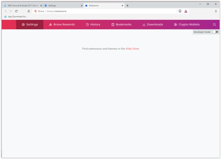
Task: Select the Extensions browser tab
Action: click(x=104, y=6)
